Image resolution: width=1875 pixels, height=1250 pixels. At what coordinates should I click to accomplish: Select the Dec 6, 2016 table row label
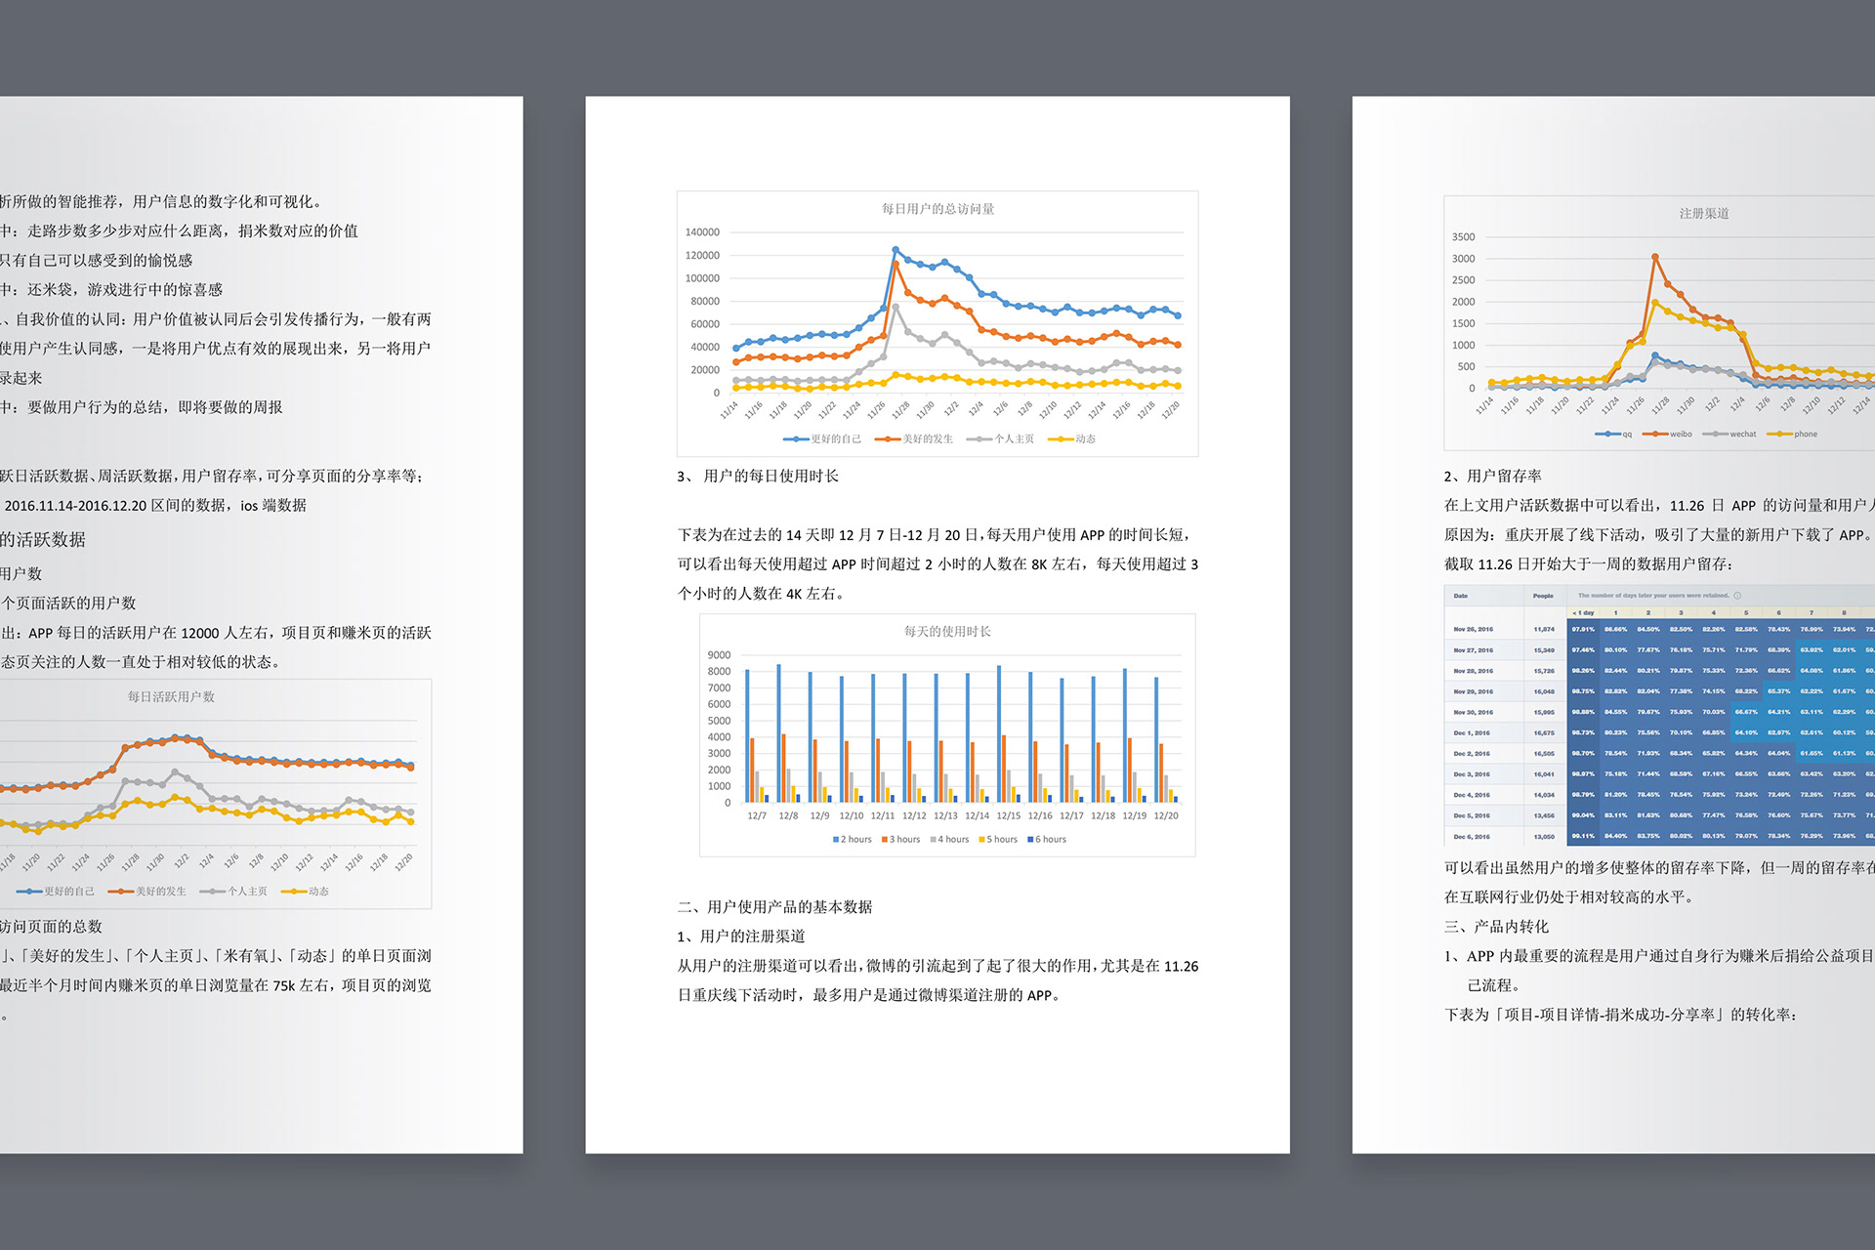coord(1471,837)
